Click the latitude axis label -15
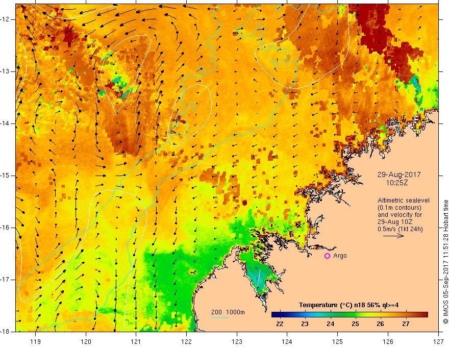Viewport: 449px width, 347px height. pyautogui.click(x=5, y=176)
